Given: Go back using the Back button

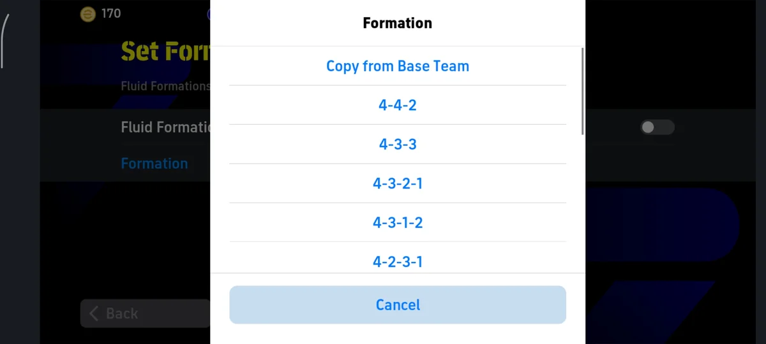Looking at the screenshot, I should [145, 313].
